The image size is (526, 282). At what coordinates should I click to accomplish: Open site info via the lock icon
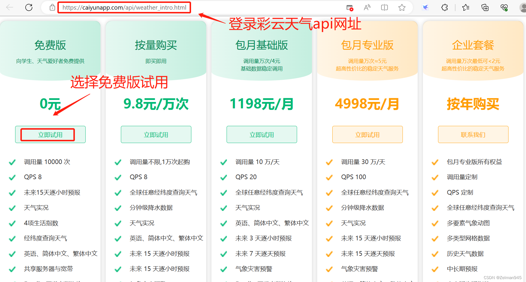52,8
